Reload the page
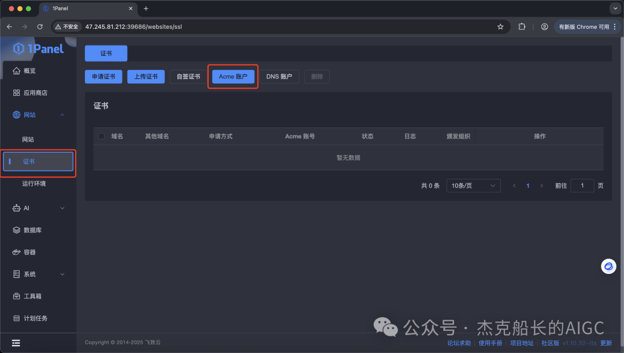The image size is (624, 353). (40, 27)
